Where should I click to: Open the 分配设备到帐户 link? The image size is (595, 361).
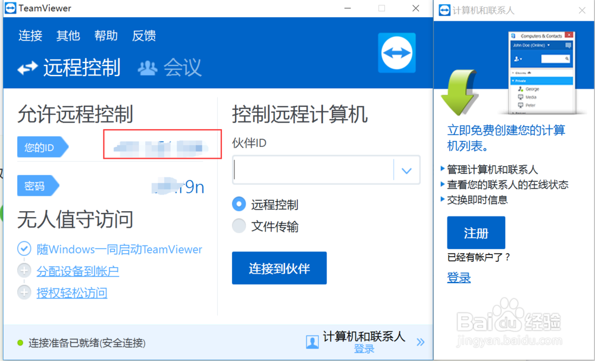tap(77, 271)
